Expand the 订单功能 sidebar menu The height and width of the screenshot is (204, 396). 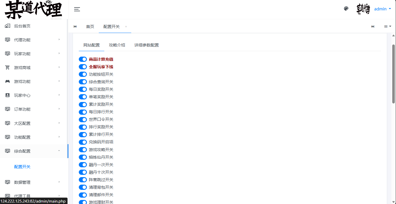point(34,109)
